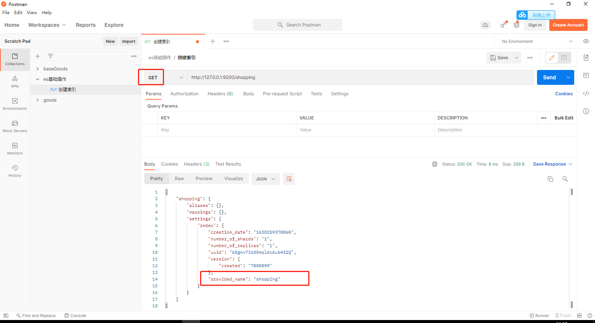
Task: Click the Search Postman field
Action: pos(297,25)
